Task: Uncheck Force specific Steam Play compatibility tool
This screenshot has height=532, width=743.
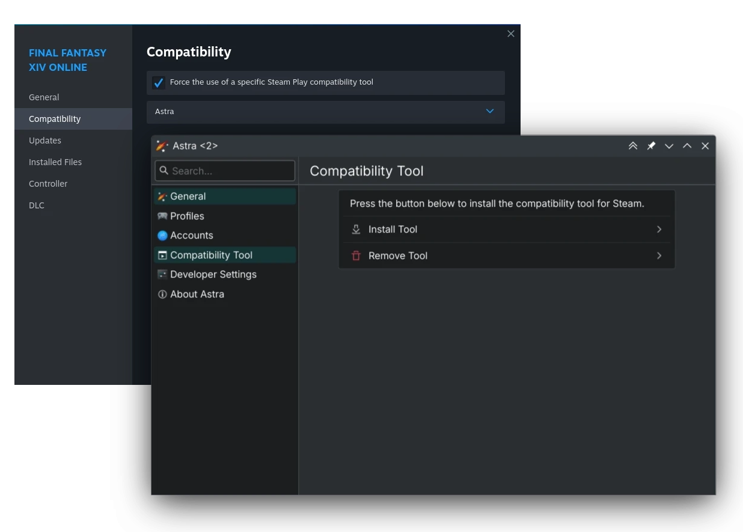Action: 159,83
